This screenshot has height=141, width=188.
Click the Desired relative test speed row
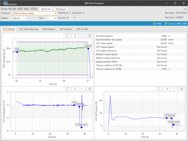pyautogui.click(x=140, y=40)
